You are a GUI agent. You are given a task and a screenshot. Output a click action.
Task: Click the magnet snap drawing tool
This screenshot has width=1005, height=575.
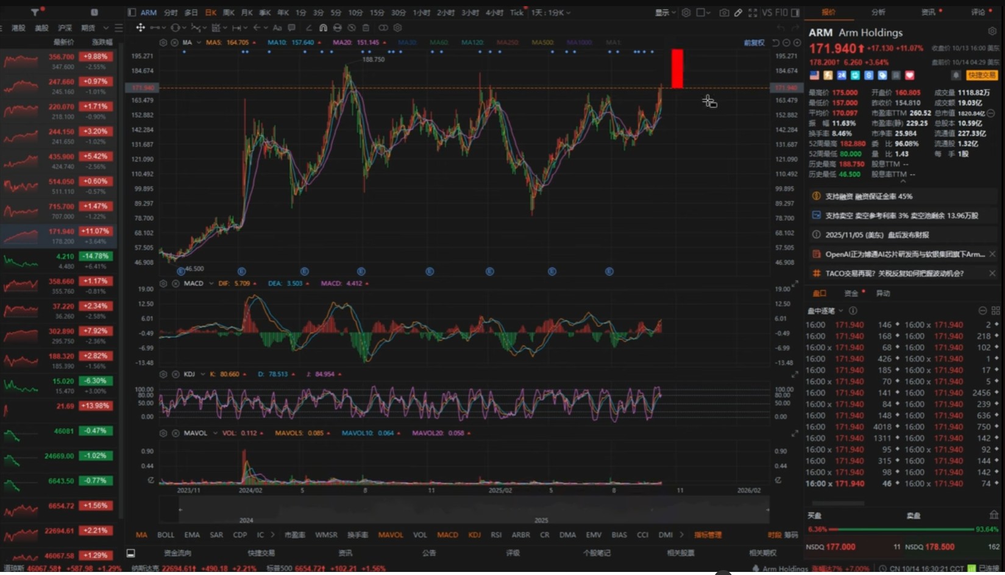click(323, 27)
